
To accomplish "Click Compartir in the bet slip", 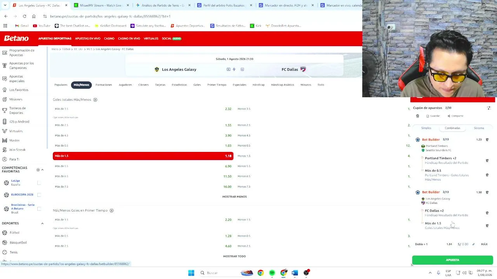I will click(456, 116).
